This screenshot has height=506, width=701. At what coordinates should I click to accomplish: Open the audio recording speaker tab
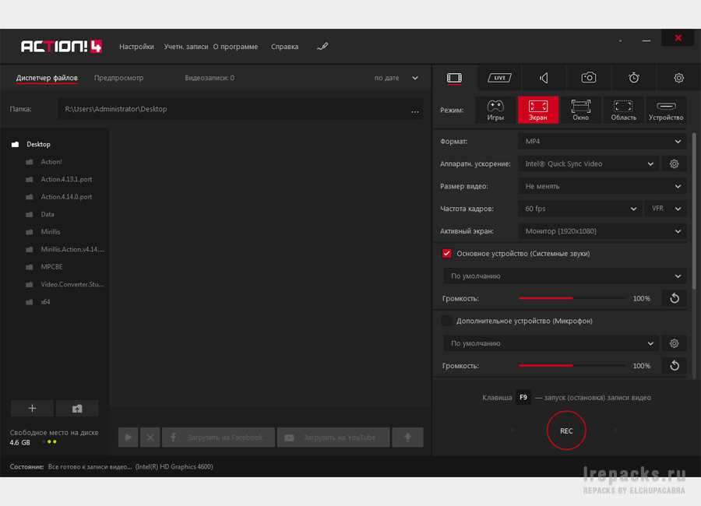[x=544, y=78]
